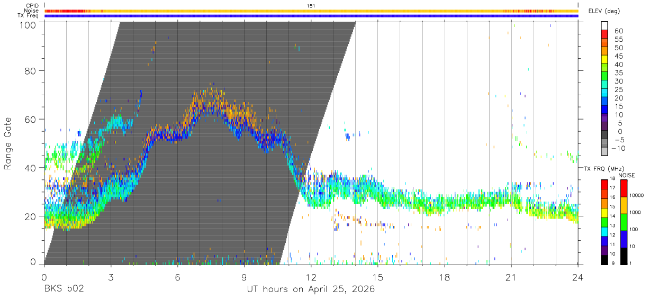Screen dimensions: 650x300
Task: Pick the gray ELEV swatch between -5 and 0
Action: coord(604,135)
